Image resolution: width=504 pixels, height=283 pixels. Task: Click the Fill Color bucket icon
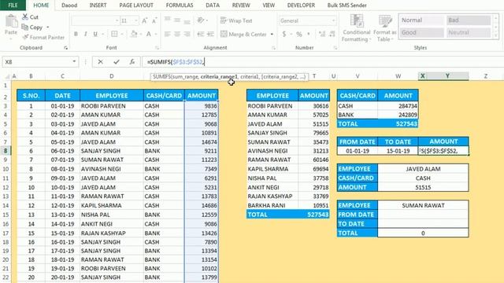tap(134, 34)
